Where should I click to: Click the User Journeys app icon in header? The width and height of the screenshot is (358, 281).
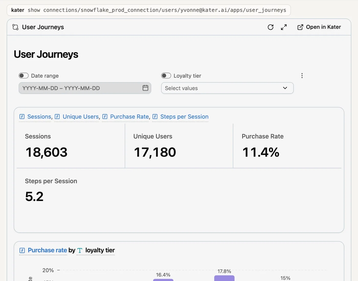(x=15, y=27)
